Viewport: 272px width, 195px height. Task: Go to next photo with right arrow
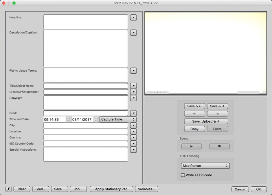[x=217, y=114]
